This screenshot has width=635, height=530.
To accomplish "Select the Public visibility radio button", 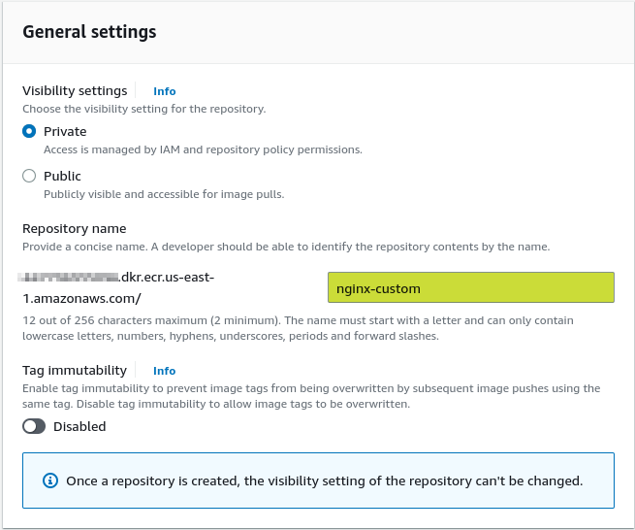I will (x=29, y=176).
